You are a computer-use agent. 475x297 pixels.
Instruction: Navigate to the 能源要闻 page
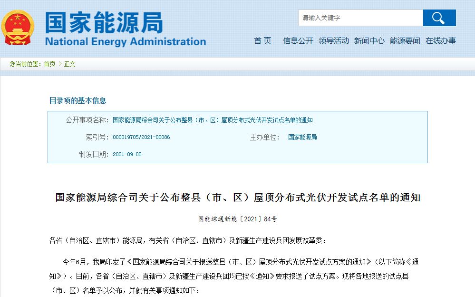pyautogui.click(x=405, y=41)
